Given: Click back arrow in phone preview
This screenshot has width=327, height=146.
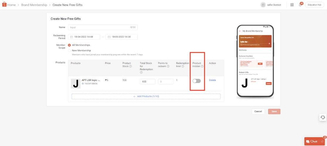Looking at the screenshot, I should point(240,31).
